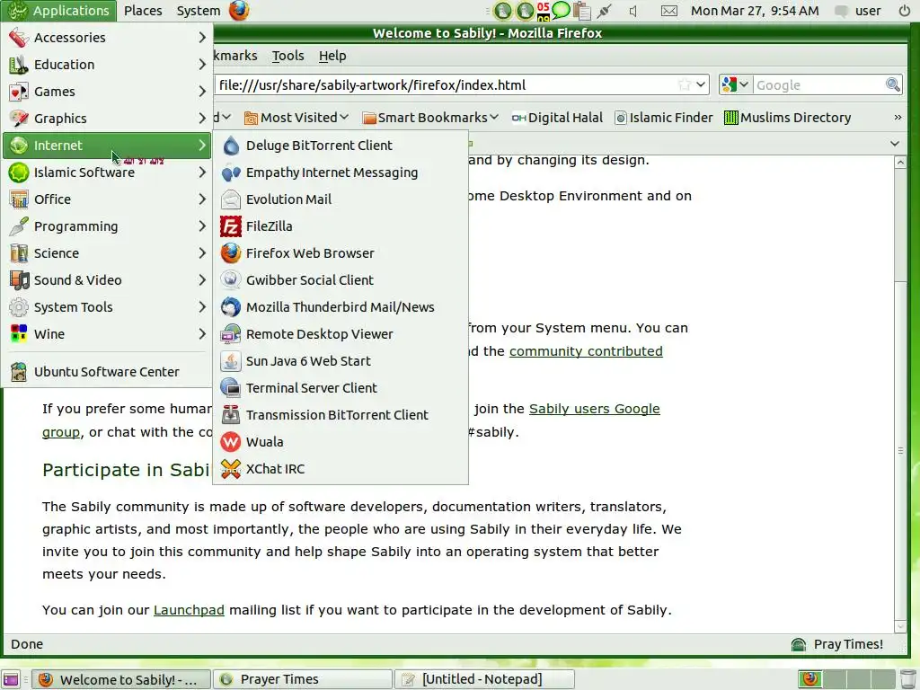
Task: Click the Firefox launcher in top panel
Action: [239, 11]
